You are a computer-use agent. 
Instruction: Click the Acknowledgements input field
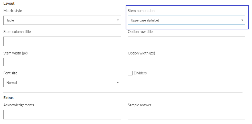[62, 115]
